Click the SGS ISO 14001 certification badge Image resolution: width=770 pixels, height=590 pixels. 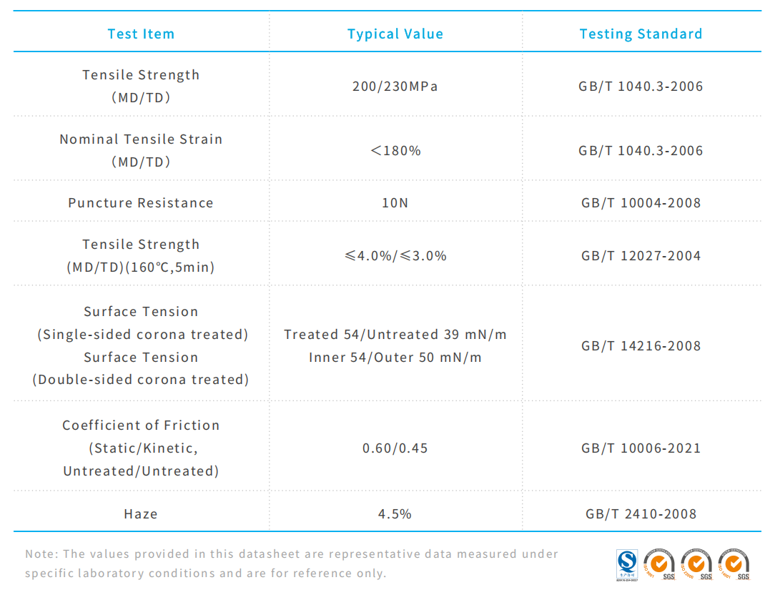point(734,564)
